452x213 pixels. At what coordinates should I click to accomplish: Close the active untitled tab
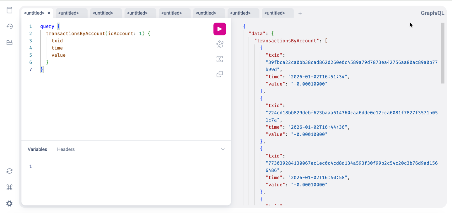49,13
